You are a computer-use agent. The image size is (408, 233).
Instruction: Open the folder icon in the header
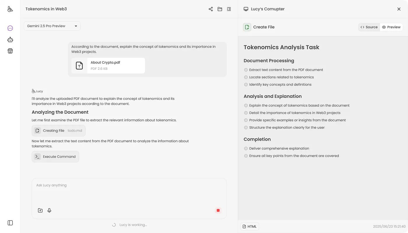tap(220, 9)
